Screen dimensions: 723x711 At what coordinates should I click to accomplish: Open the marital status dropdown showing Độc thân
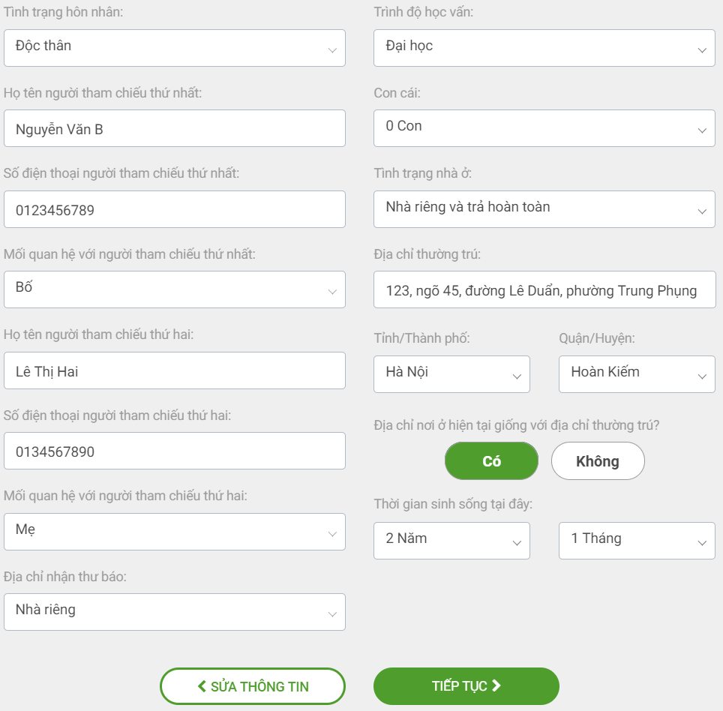point(174,48)
